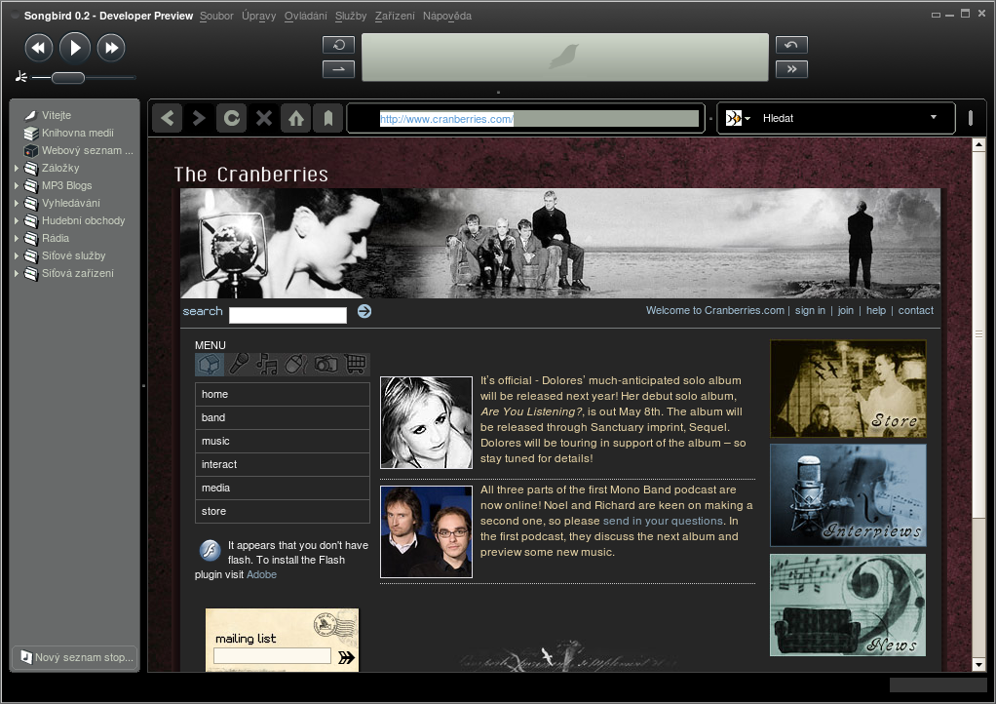This screenshot has width=996, height=704.
Task: Open the Store image thumbnail
Action: coord(848,388)
